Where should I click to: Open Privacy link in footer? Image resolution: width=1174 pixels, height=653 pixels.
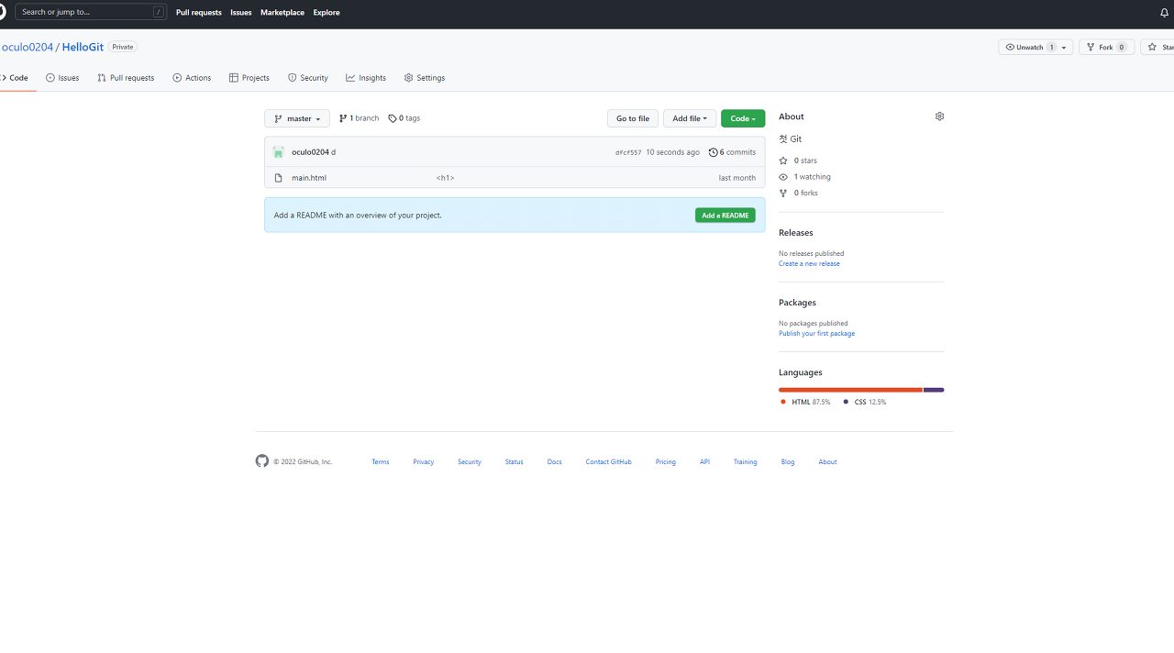tap(424, 462)
